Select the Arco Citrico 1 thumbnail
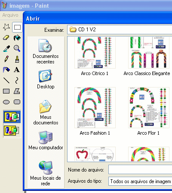This screenshot has width=172, height=193. [x=95, y=56]
